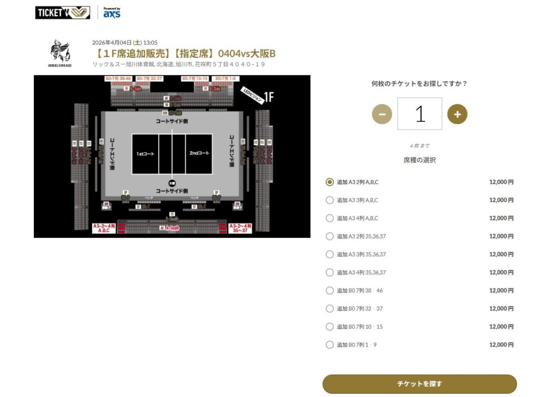Click the LEDビジョン label on seat map
The height and width of the screenshot is (397, 540).
(252, 95)
